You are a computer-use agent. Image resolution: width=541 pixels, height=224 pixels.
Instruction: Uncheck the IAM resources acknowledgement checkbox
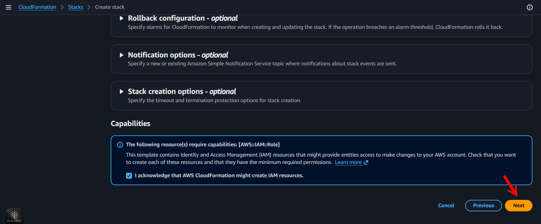tap(129, 176)
